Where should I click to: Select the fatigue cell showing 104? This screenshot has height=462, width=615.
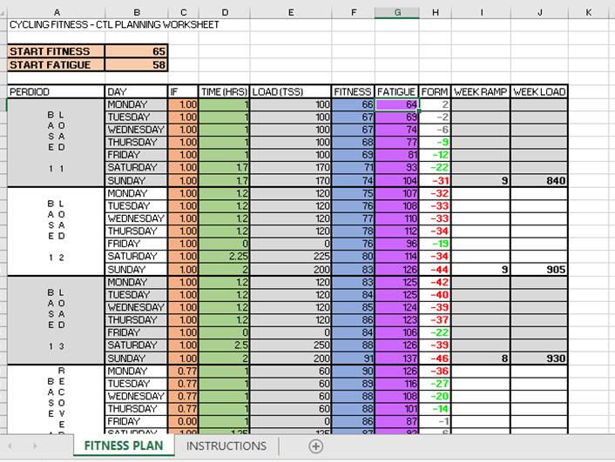397,181
